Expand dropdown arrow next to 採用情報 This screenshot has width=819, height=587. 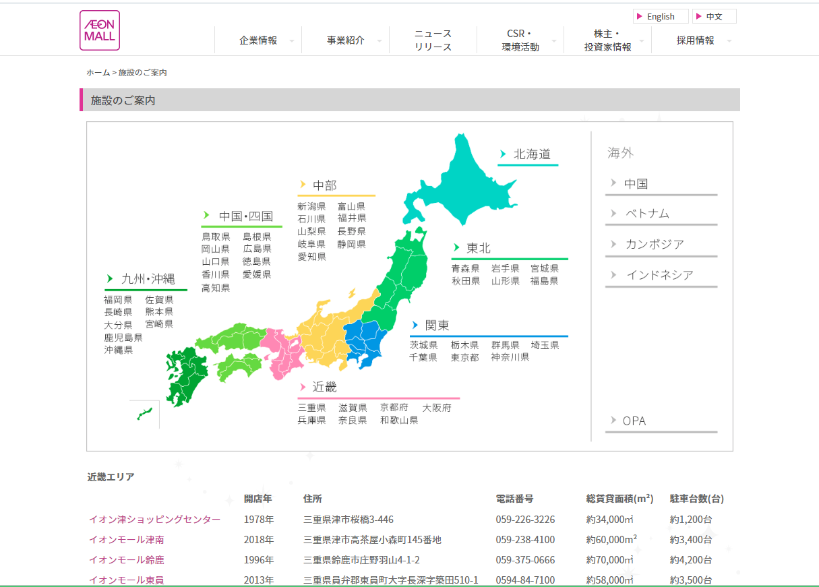(729, 41)
